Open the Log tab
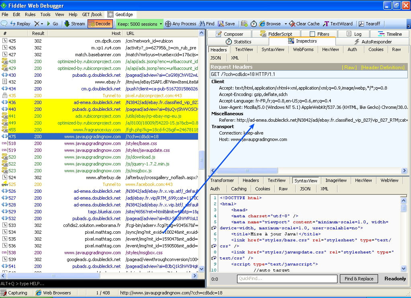 tap(354, 34)
